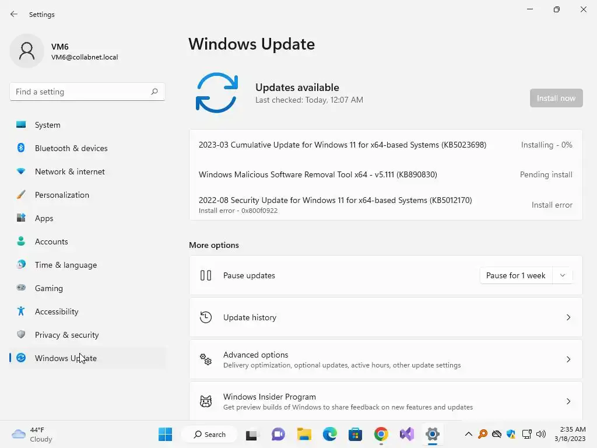Click the Accounts person icon in sidebar

coord(21,241)
